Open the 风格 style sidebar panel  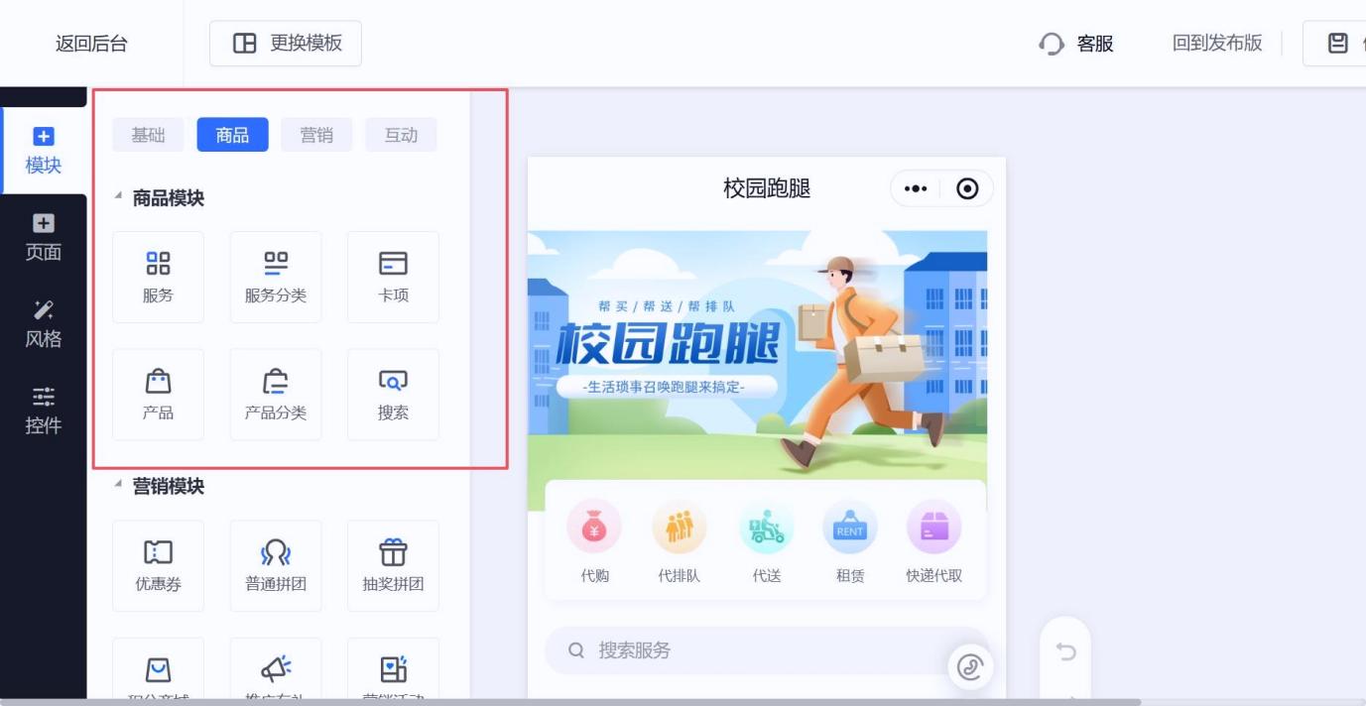click(43, 324)
